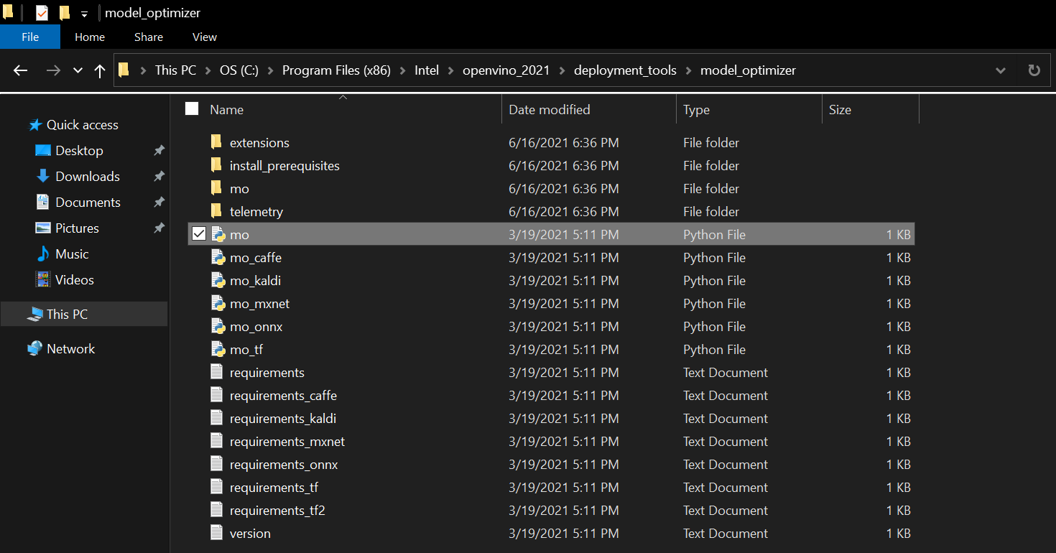Click the address bar folder icon
Image resolution: width=1056 pixels, height=553 pixels.
(x=124, y=70)
